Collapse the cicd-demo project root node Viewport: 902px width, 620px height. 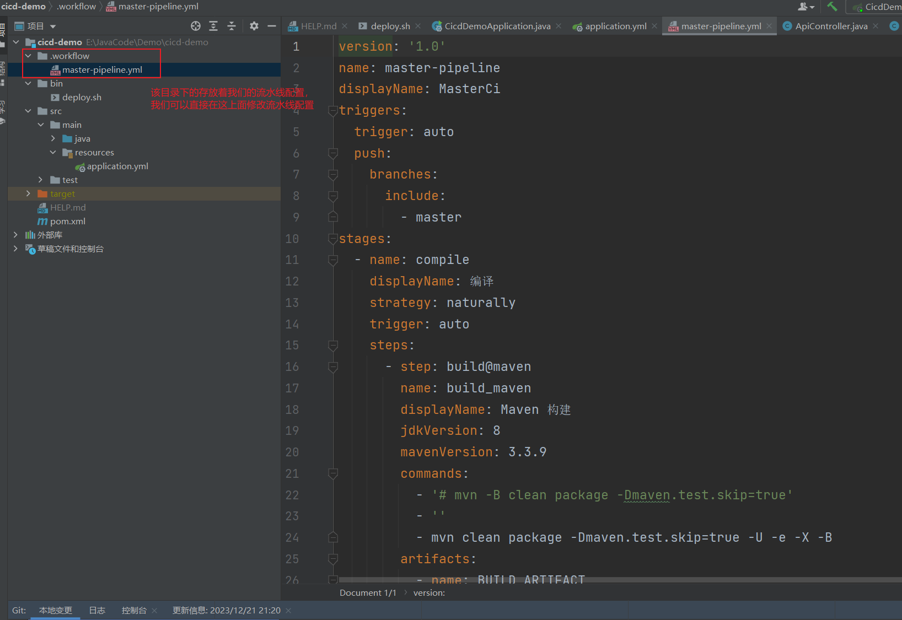(x=16, y=42)
